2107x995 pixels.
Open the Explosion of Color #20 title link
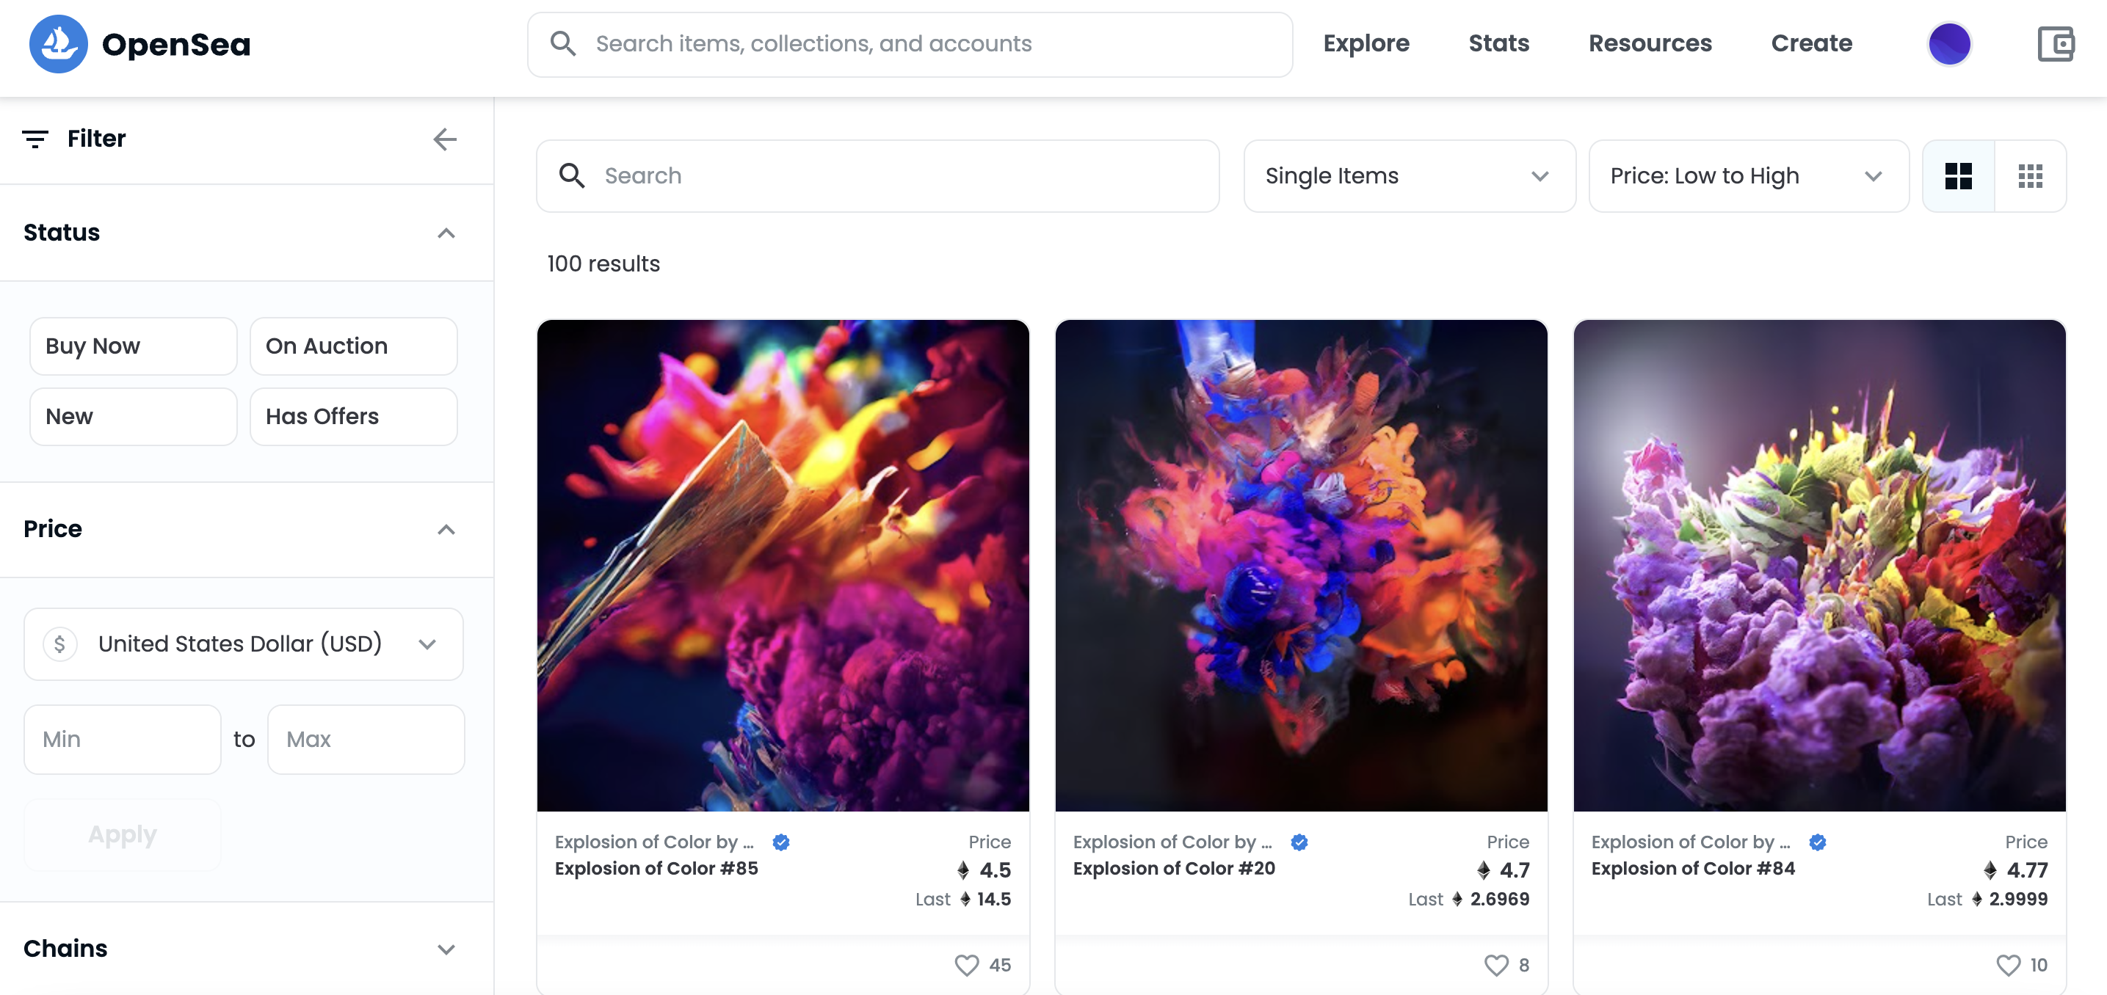tap(1174, 868)
